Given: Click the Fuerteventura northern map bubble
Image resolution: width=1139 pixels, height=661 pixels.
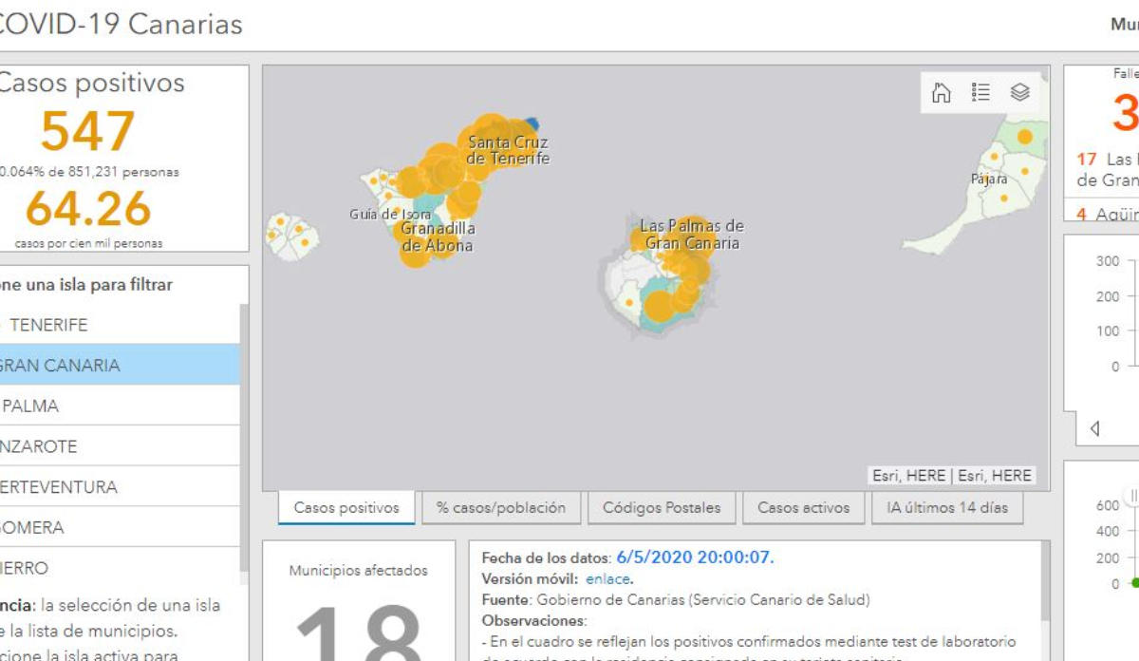Looking at the screenshot, I should pyautogui.click(x=1024, y=137).
